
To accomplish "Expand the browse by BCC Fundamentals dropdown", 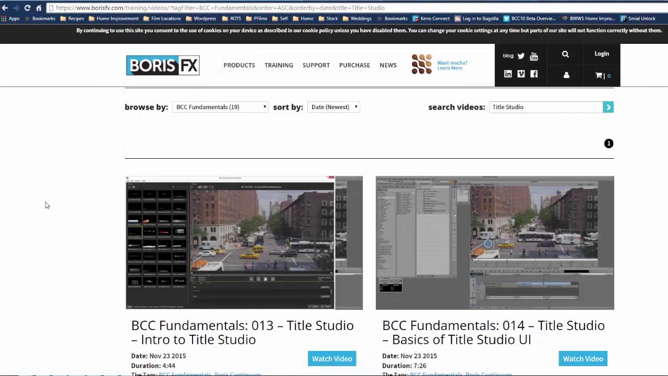I will (x=220, y=107).
